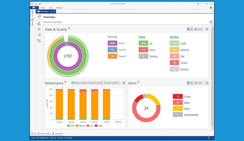Select the Overview pie chart sidebar icon
Screen dimensions: 244x141
(39, 17)
